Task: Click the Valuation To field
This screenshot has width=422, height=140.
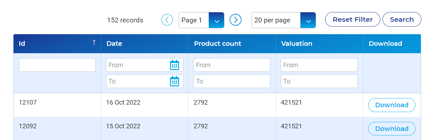Action: tap(319, 81)
